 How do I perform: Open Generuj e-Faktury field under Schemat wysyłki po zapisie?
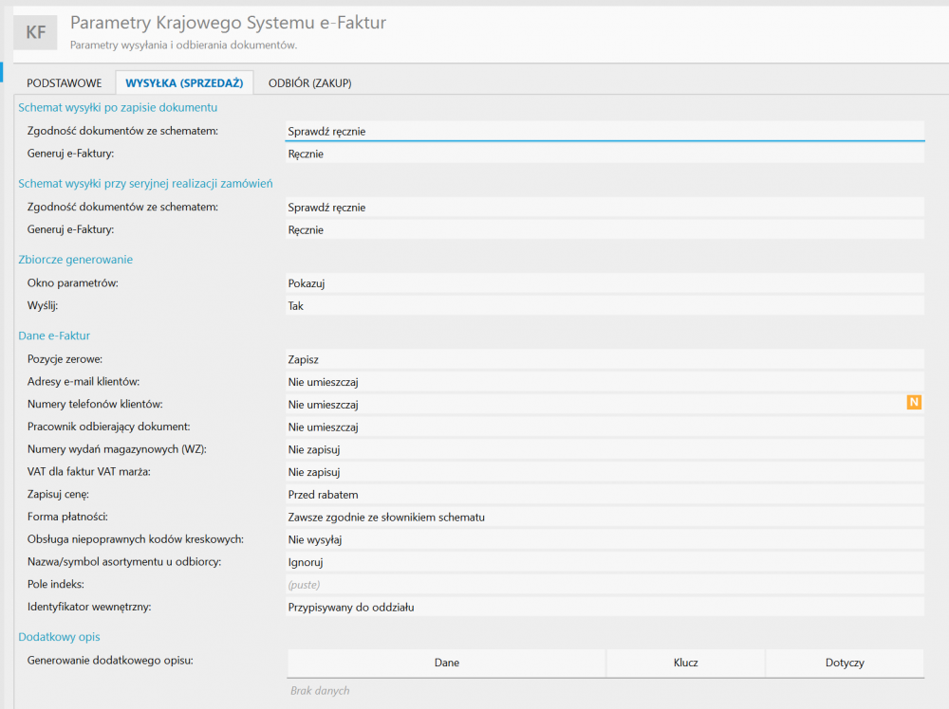[605, 154]
